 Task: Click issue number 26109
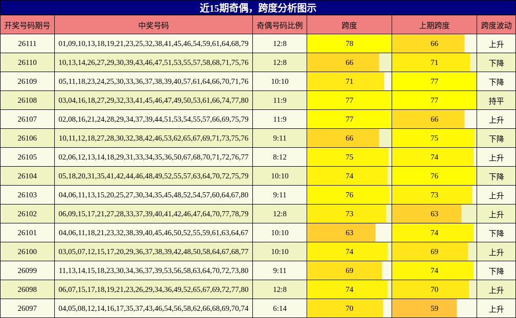pyautogui.click(x=27, y=81)
